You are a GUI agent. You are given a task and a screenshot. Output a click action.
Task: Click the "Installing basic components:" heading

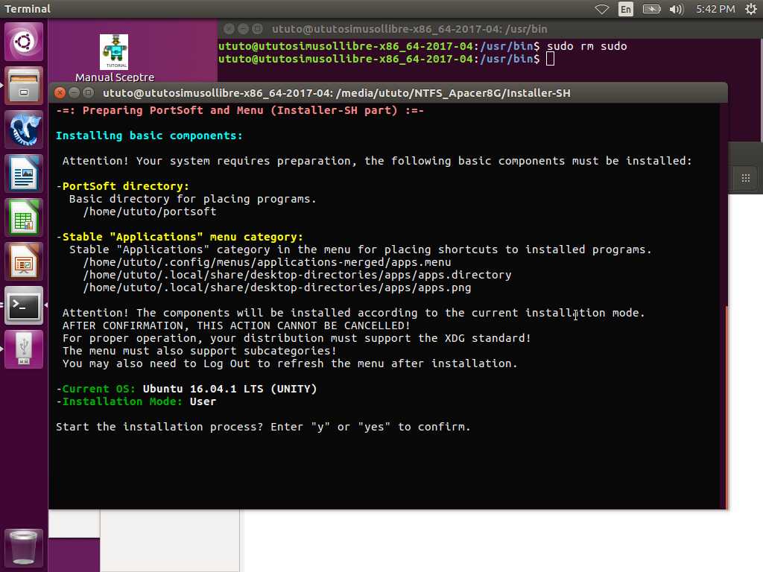pos(149,136)
